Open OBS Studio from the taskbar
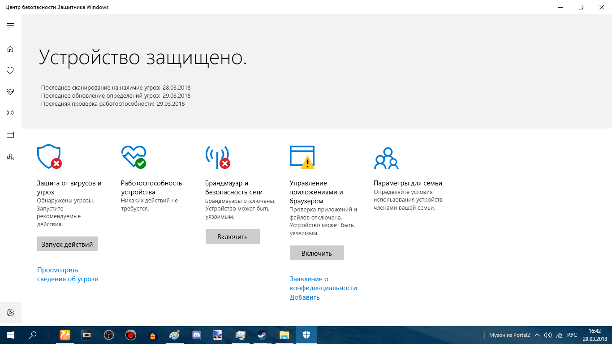The height and width of the screenshot is (344, 612). coord(109,335)
